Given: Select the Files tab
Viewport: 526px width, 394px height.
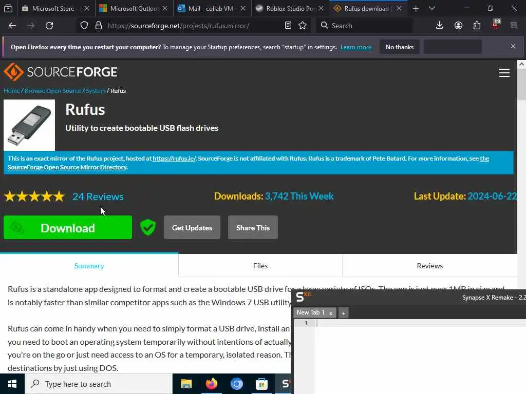Looking at the screenshot, I should 260,266.
